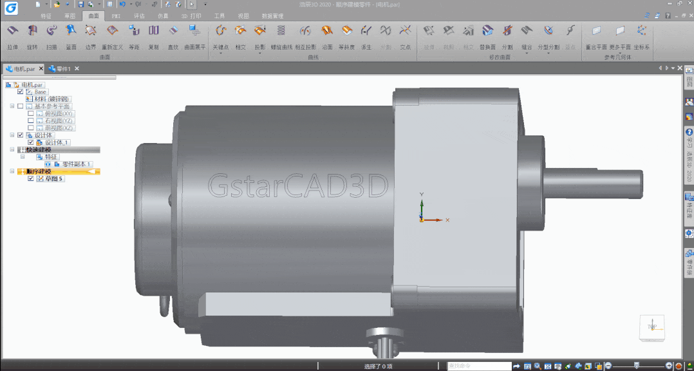Uncheck the Base checkbox in tree
694x371 pixels.
click(21, 91)
